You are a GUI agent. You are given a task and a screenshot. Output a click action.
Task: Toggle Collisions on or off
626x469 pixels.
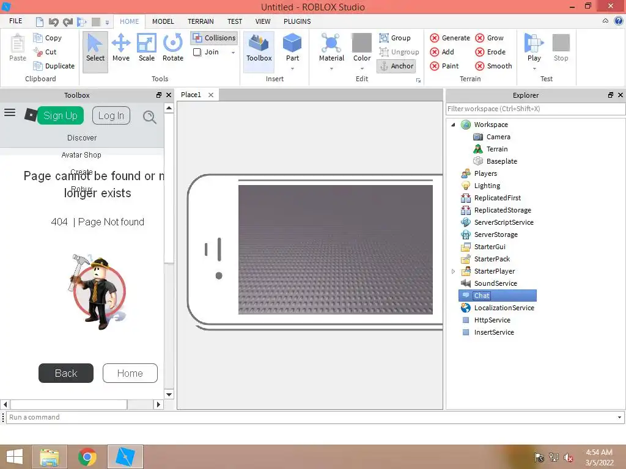[x=214, y=38]
